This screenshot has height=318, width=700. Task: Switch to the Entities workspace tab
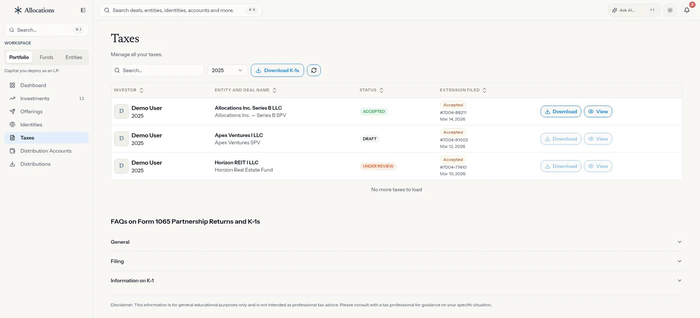coord(74,57)
